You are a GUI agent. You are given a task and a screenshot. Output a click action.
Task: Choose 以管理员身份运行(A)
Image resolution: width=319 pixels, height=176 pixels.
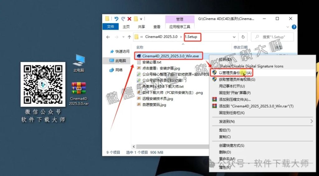tap(262, 73)
